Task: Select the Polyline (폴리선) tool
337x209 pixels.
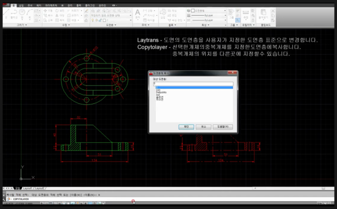Action: (x=14, y=13)
